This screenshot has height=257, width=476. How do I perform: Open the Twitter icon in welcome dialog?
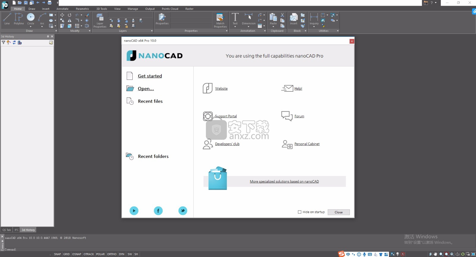click(x=183, y=211)
